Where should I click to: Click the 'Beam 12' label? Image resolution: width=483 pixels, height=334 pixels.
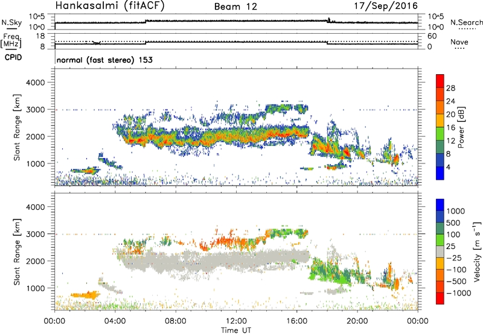(235, 7)
